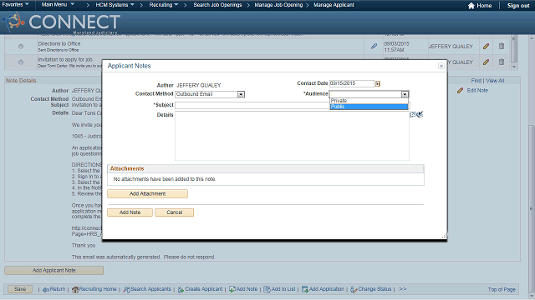Delete the Invitation to apply note trash icon
Viewport: 535px width, 300px height.
pos(502,62)
